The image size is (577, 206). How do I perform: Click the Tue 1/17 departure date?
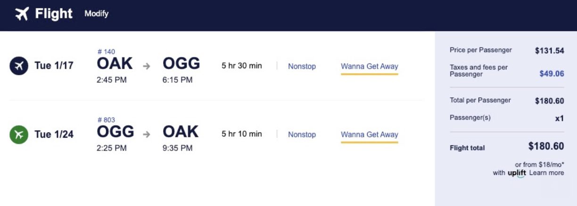[x=54, y=66]
